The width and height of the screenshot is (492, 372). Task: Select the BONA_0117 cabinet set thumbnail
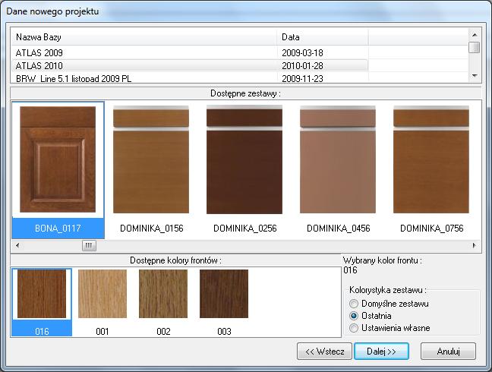click(x=58, y=170)
